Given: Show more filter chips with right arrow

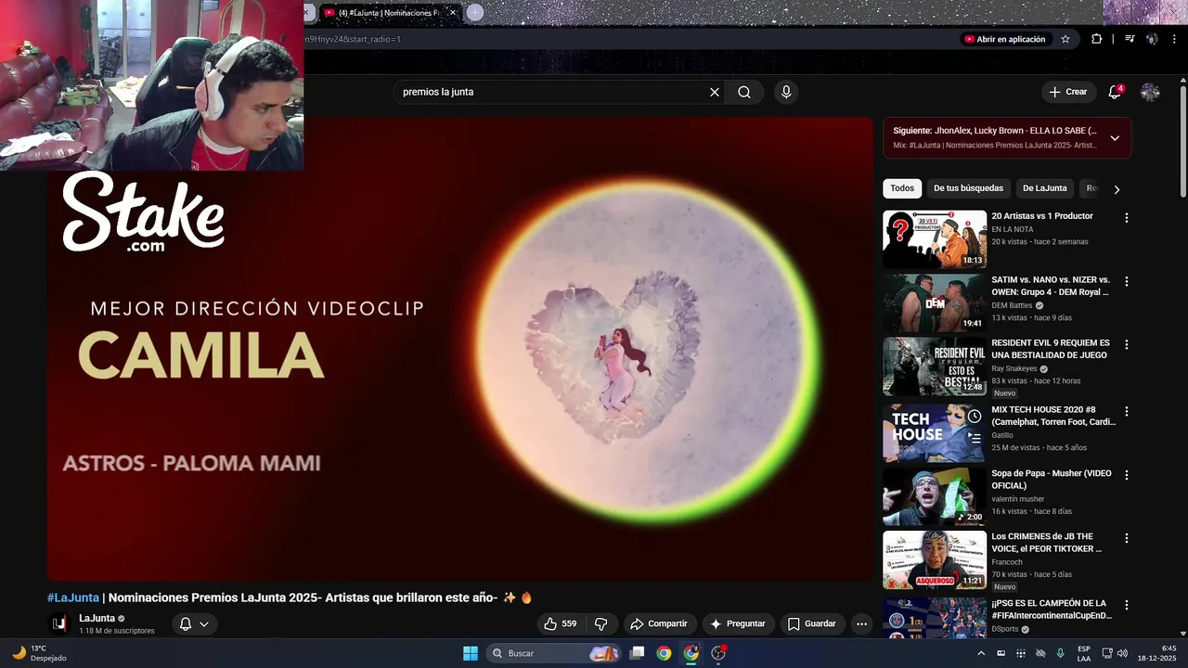Looking at the screenshot, I should 1117,189.
